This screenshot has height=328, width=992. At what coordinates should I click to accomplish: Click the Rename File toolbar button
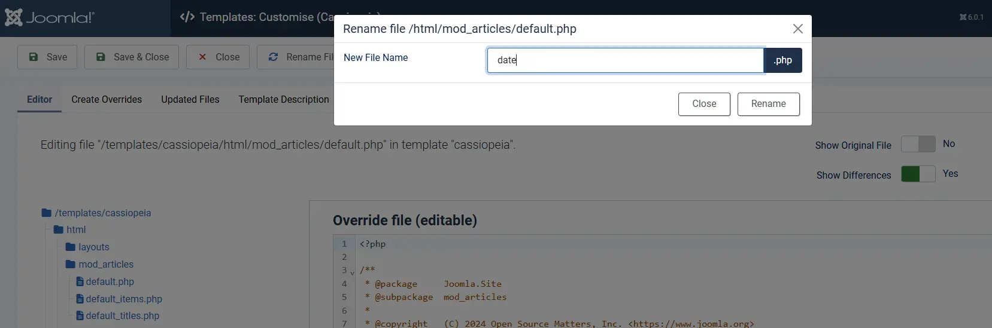click(296, 57)
